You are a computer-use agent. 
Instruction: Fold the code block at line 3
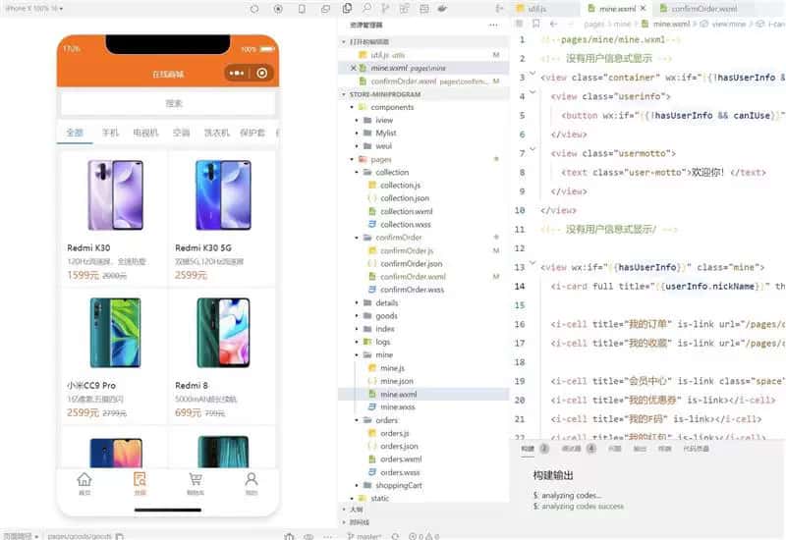[533, 74]
